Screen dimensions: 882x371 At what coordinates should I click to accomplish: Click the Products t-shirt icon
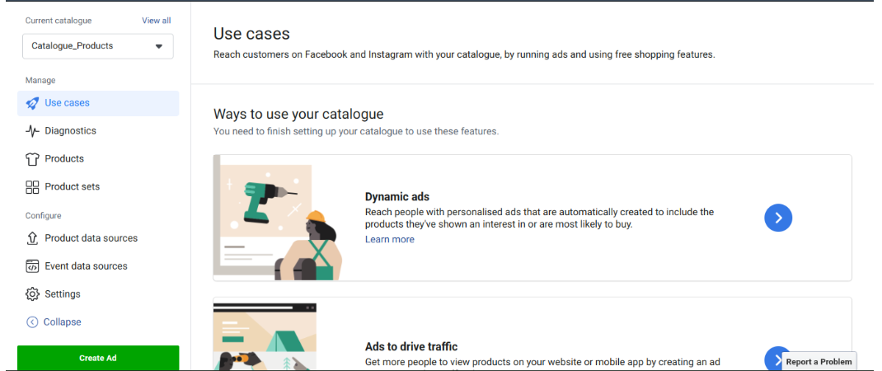(x=32, y=159)
